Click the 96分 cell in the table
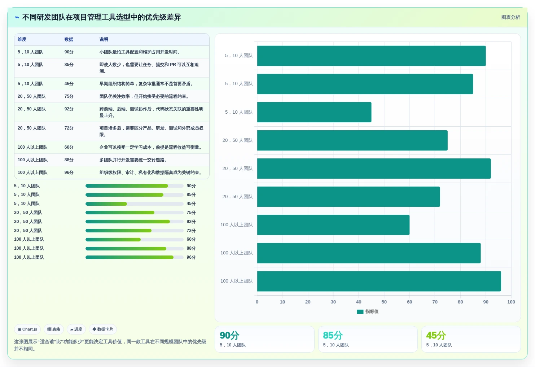Image resolution: width=535 pixels, height=367 pixels. (69, 172)
